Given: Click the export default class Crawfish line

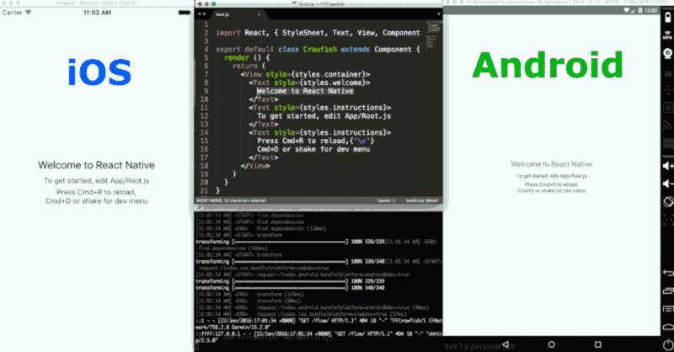Looking at the screenshot, I should 318,50.
